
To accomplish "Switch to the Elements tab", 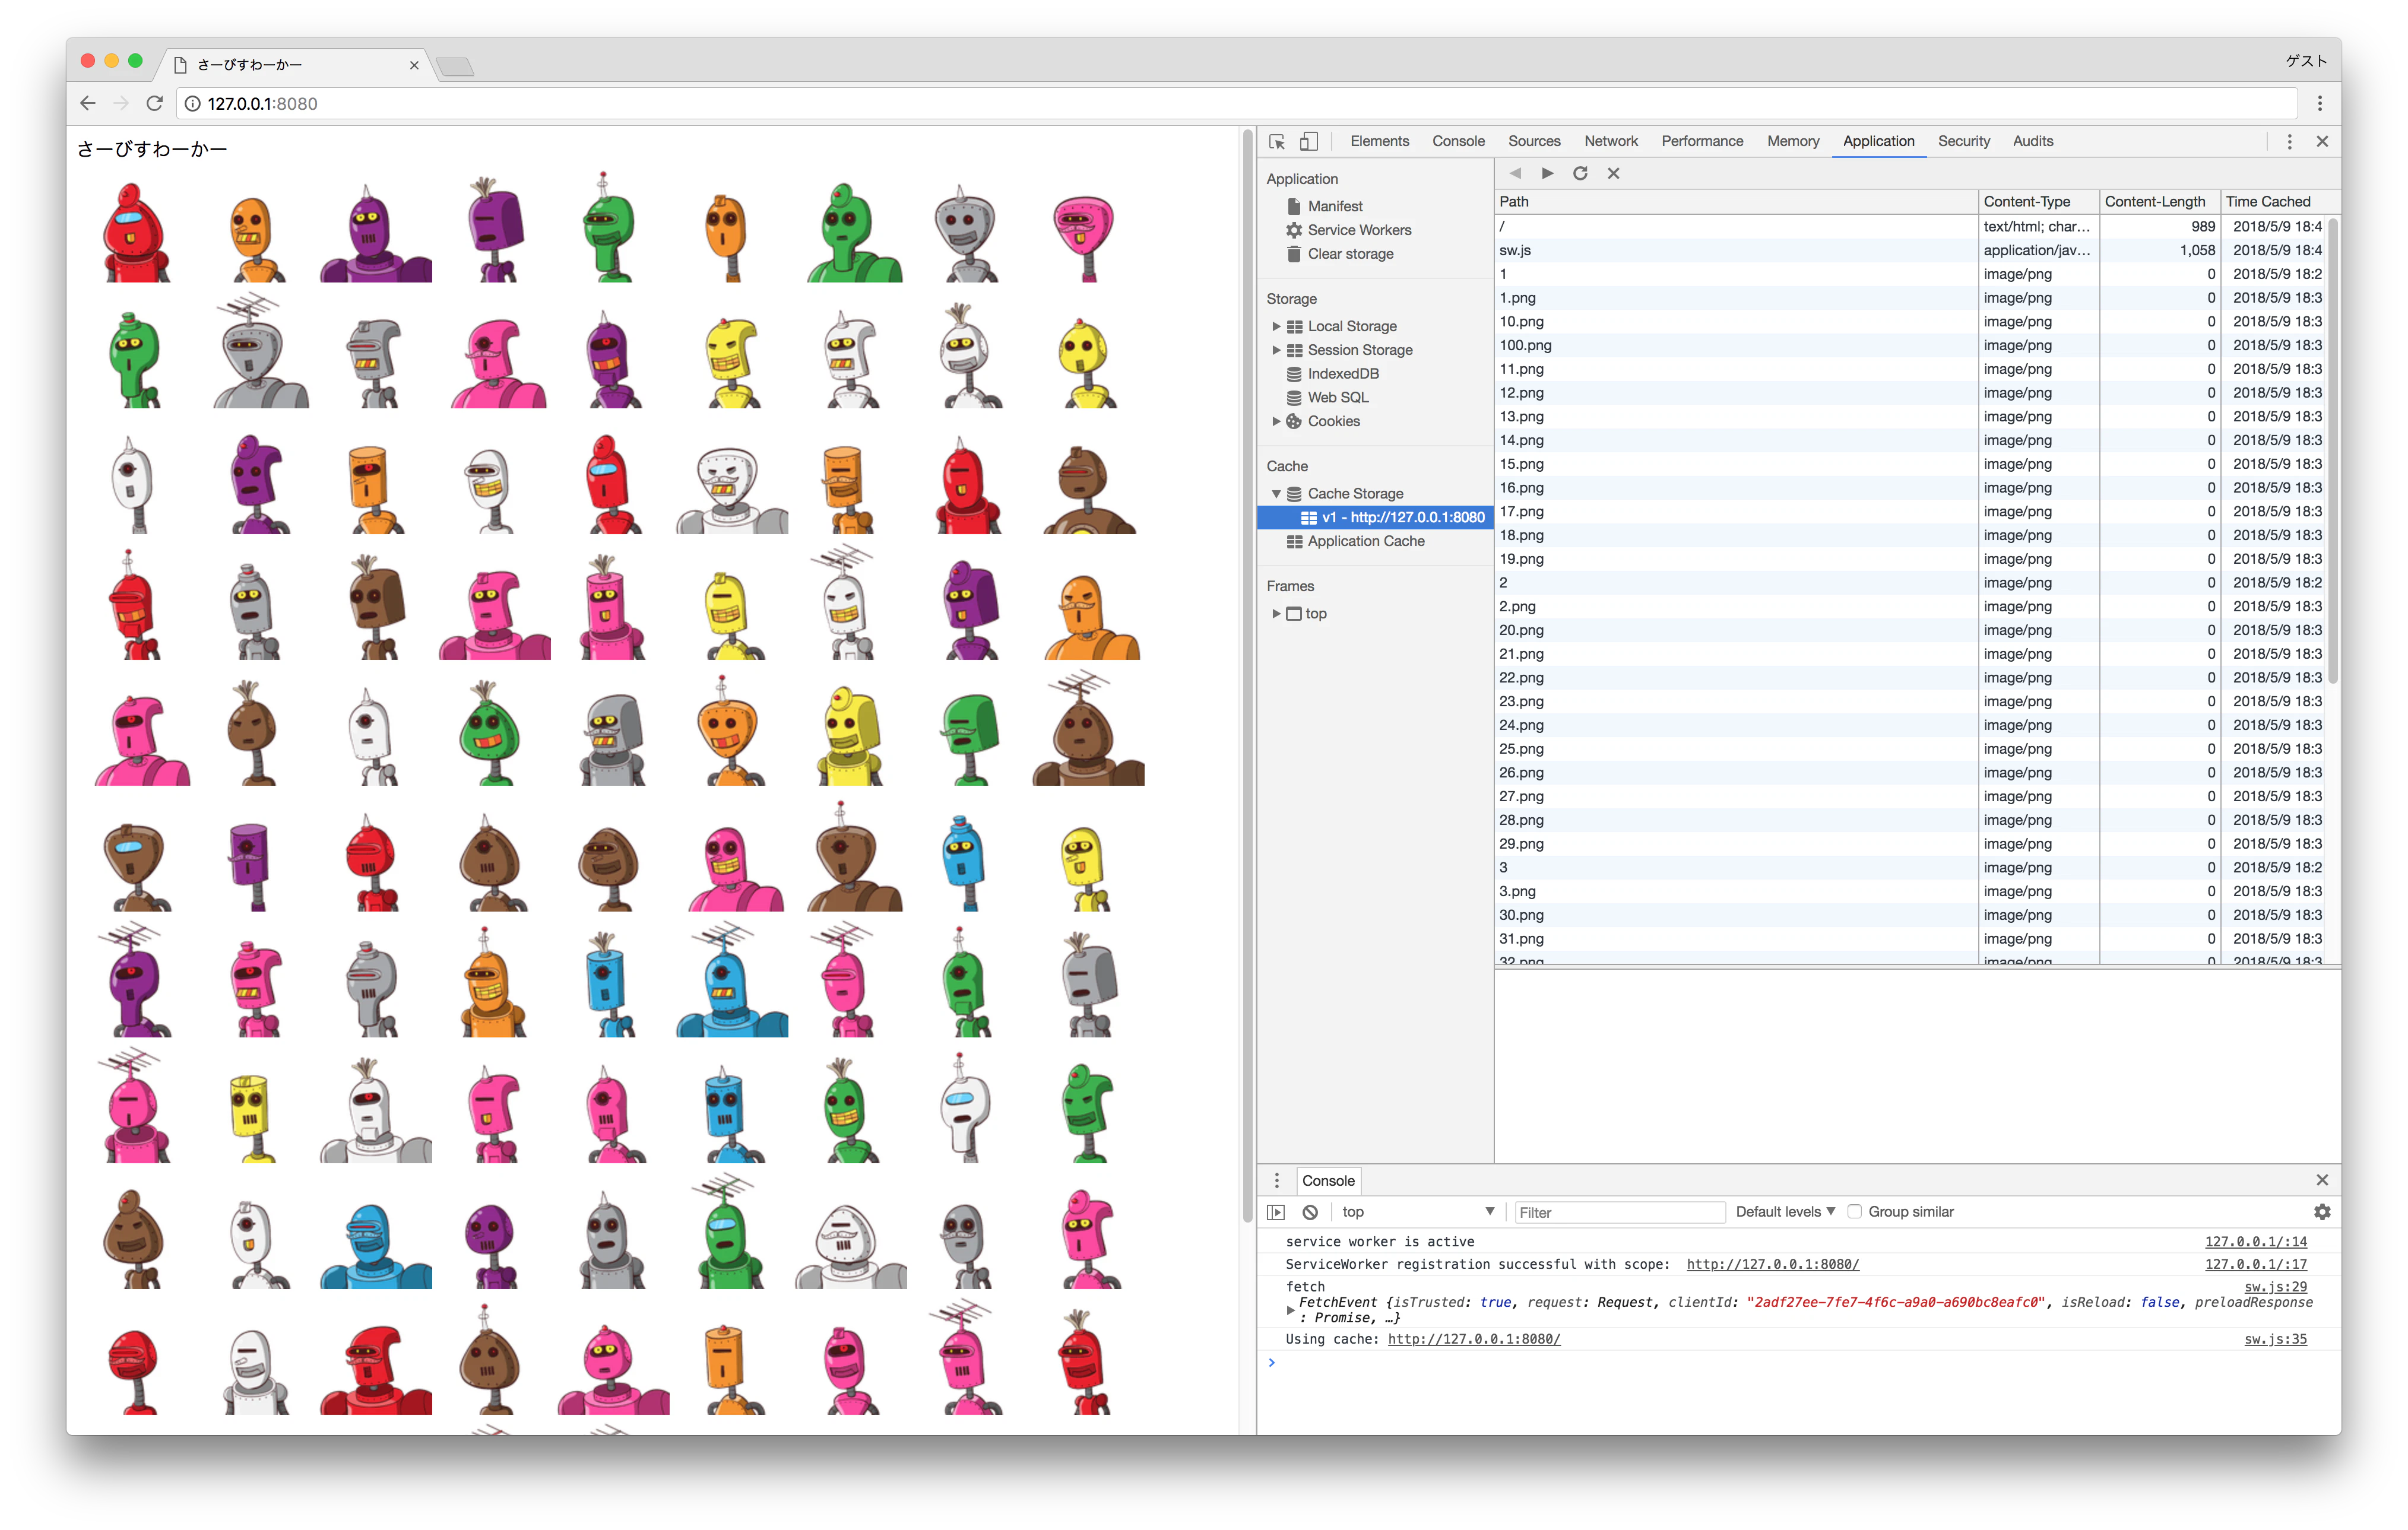I will (1379, 141).
